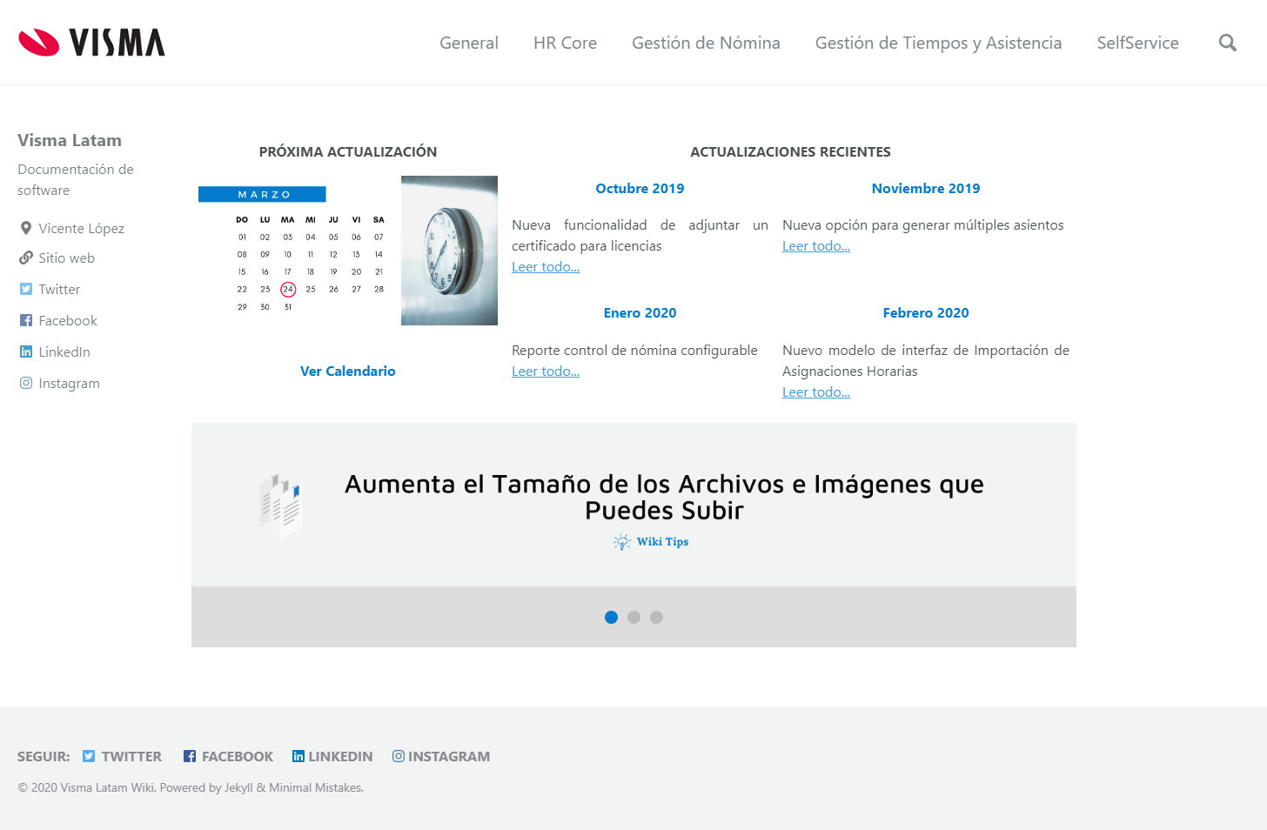Click the footer TWITTER link text

tap(131, 756)
